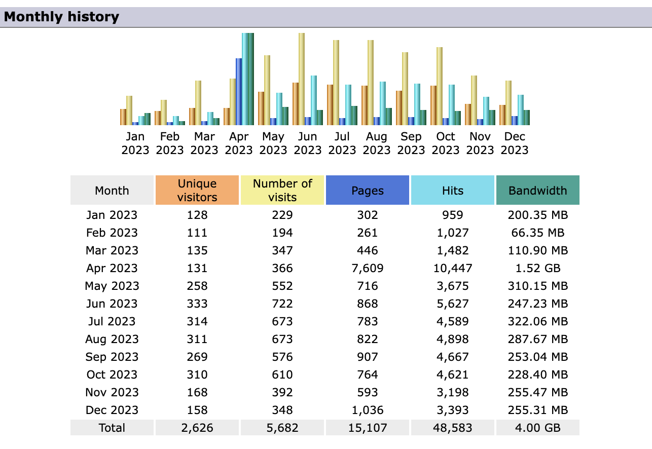Click the yellow Number of visits header
This screenshot has height=449, width=652.
282,191
